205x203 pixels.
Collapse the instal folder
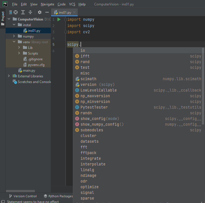click(14, 25)
